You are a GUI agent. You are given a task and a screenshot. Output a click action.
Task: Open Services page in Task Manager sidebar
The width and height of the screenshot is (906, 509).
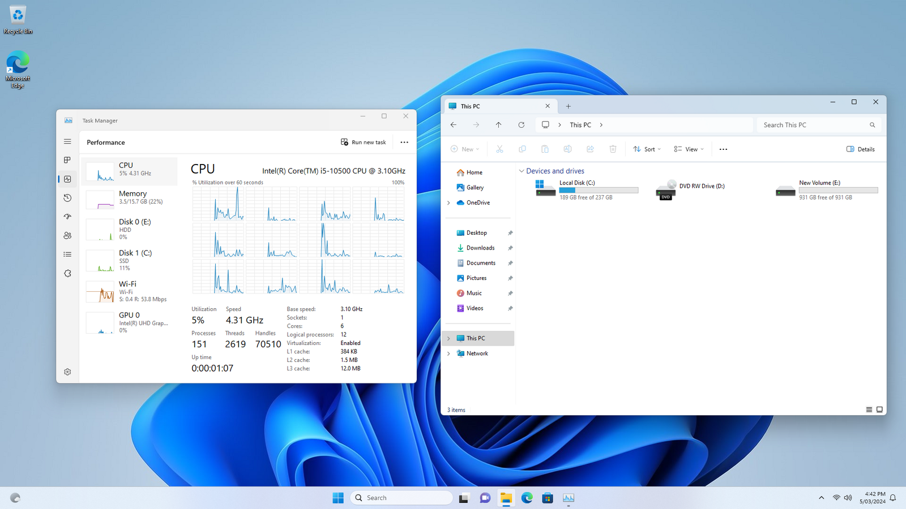[x=67, y=273]
